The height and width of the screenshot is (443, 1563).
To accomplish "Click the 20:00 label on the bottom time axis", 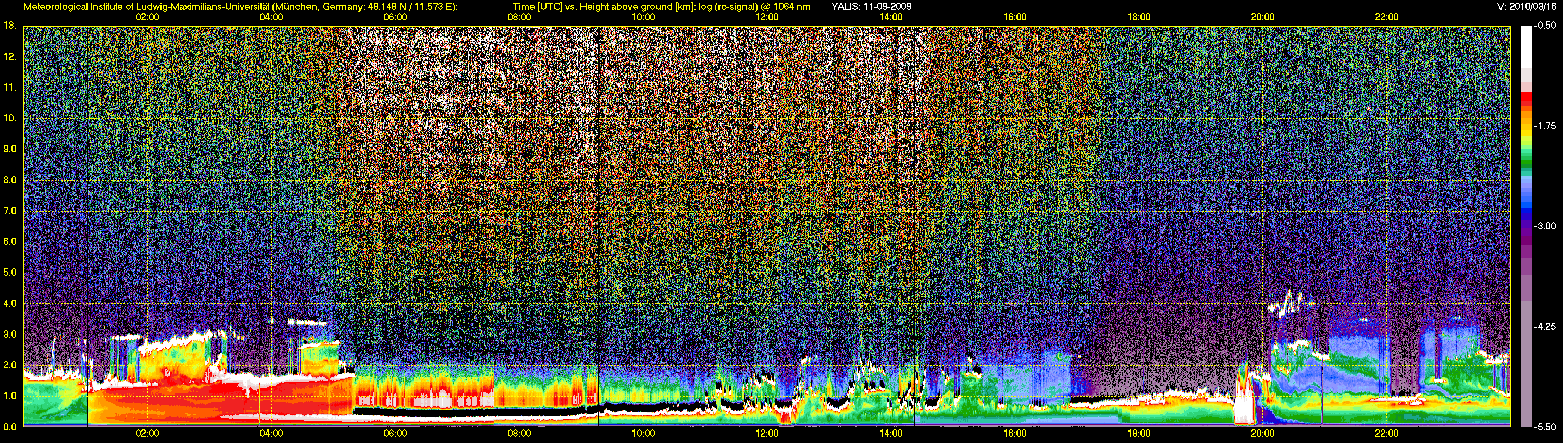I will tap(1263, 433).
